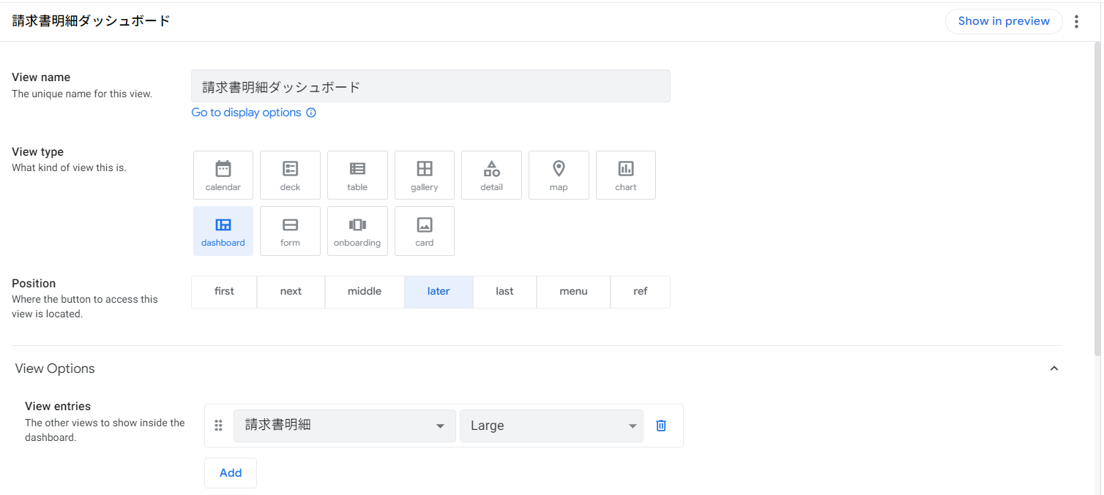This screenshot has height=495, width=1104.
Task: Set position to last
Action: coord(504,292)
